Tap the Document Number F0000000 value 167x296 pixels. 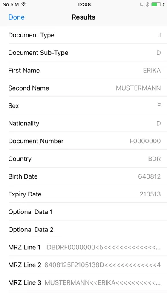145,141
